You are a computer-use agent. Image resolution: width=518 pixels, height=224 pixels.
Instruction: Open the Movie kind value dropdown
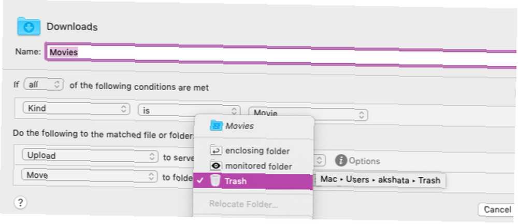(308, 114)
